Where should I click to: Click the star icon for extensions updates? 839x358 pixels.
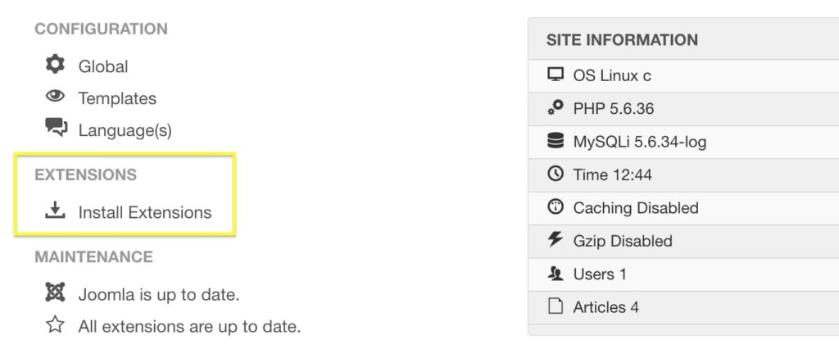tap(55, 325)
